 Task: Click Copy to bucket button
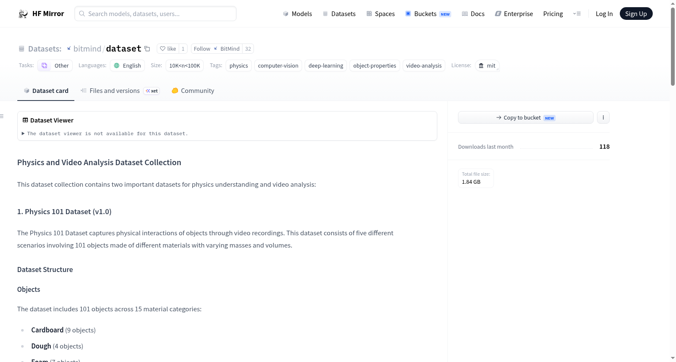(x=526, y=117)
